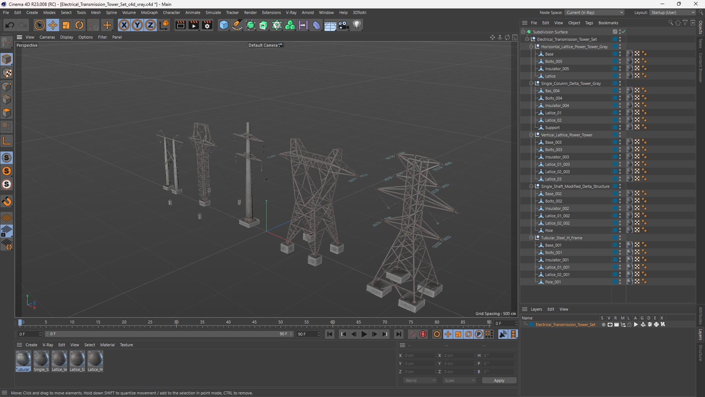
Task: Click the Enable Snap S icon
Action: (7, 158)
